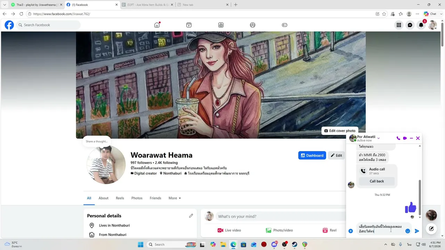Switch to the D2PT Axe Meta browser tab
Viewport: 445px width, 250px height.
(147, 5)
